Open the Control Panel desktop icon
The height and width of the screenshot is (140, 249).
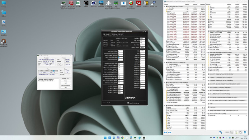click(4, 32)
